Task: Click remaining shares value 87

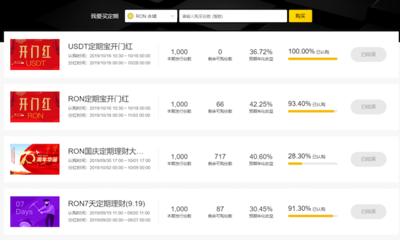Action: [220, 209]
